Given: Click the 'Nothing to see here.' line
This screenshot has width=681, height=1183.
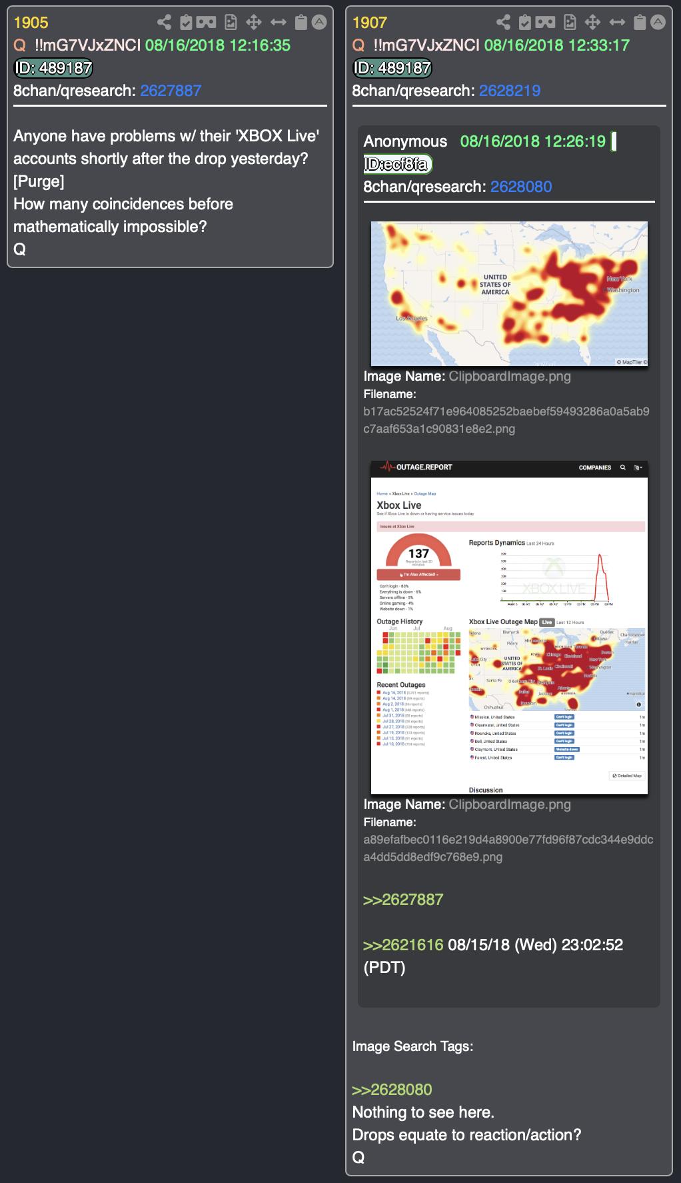Looking at the screenshot, I should (x=423, y=1112).
